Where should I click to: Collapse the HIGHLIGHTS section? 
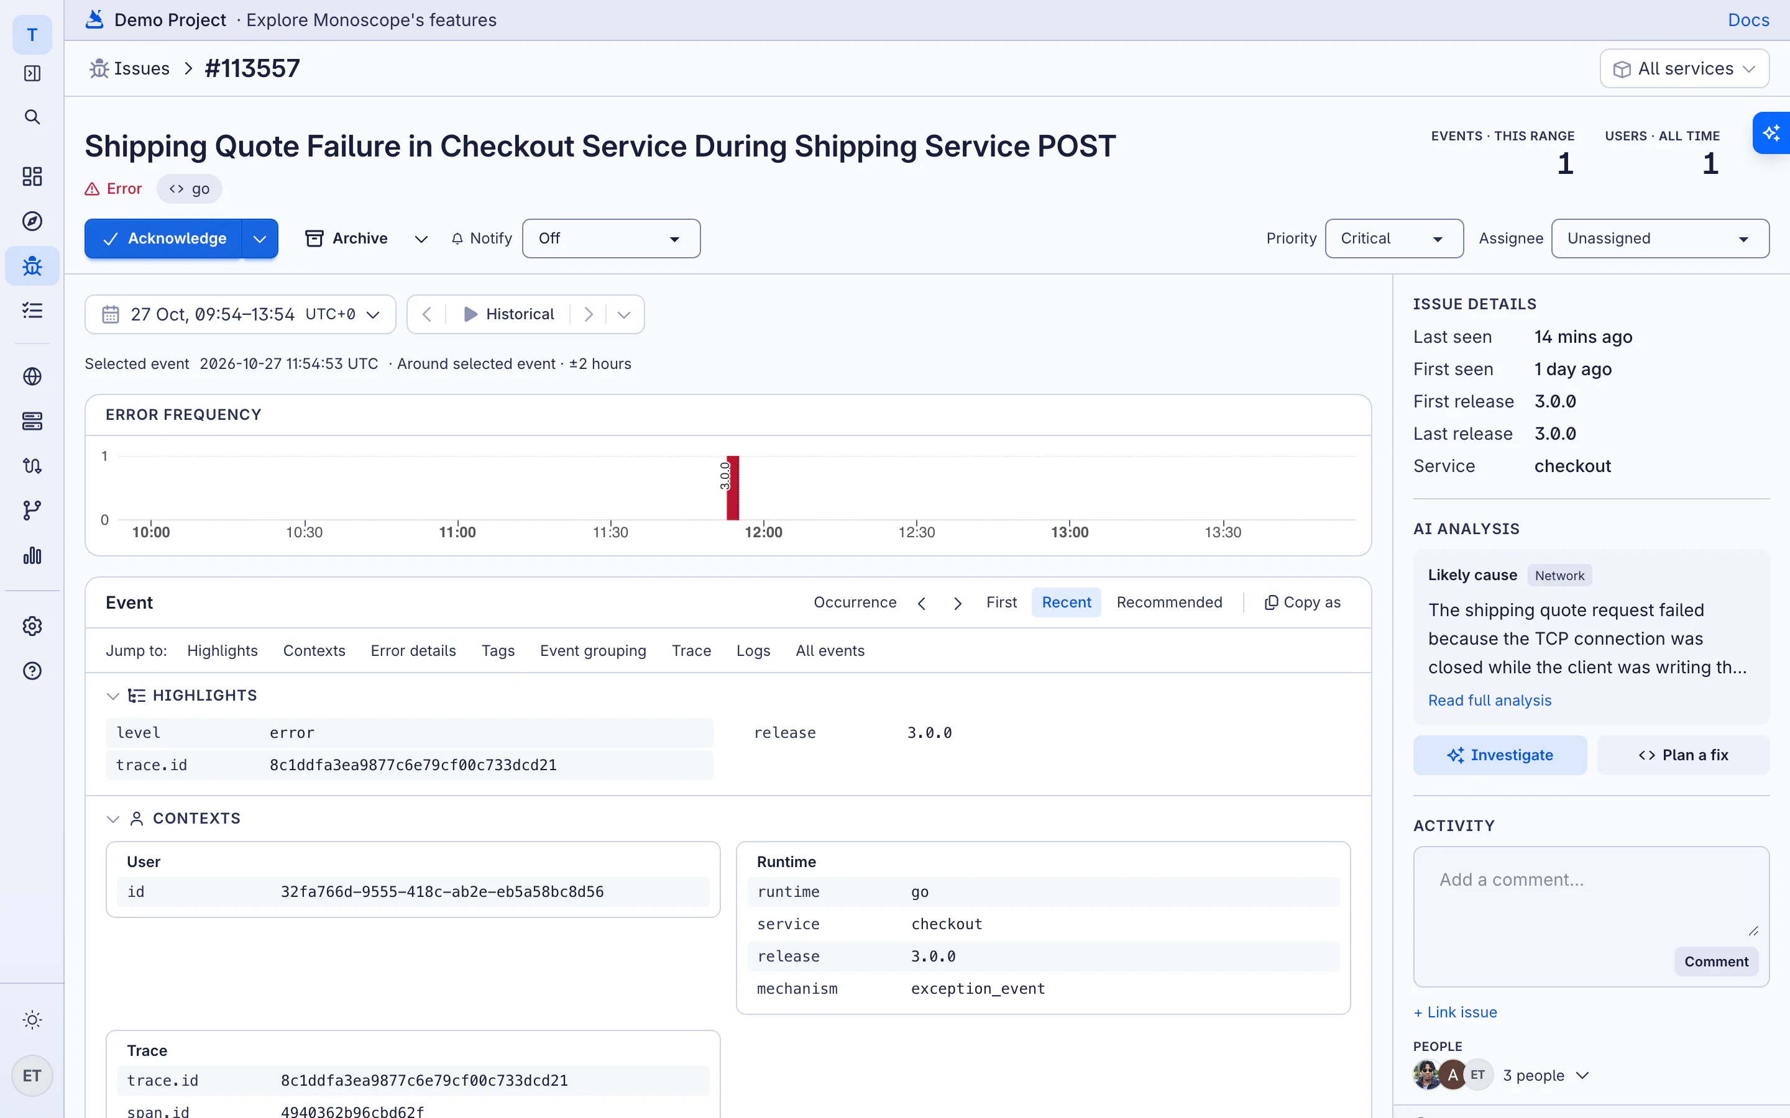[x=112, y=696]
